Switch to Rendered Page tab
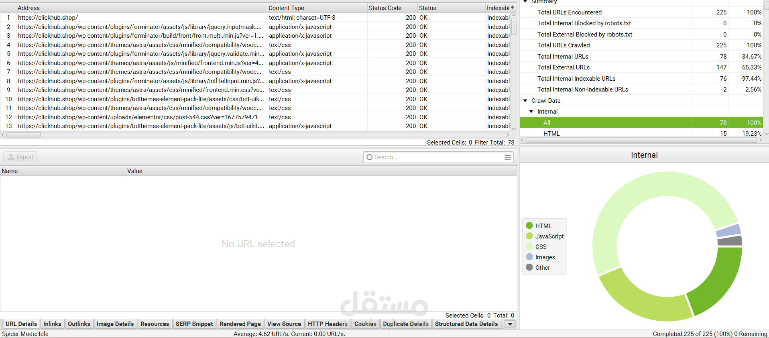 (240, 324)
